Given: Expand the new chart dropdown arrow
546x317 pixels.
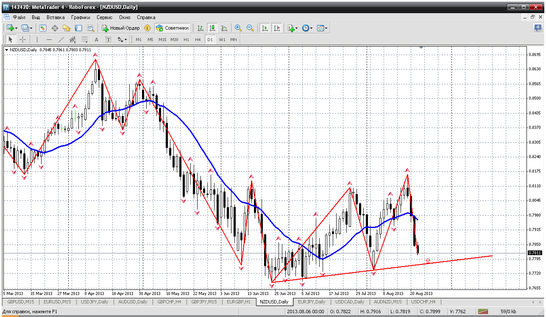Looking at the screenshot, I should 16,28.
